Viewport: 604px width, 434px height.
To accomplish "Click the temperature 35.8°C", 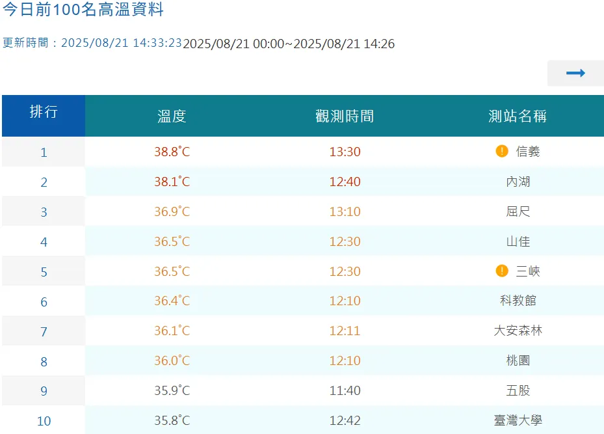I will pos(172,420).
